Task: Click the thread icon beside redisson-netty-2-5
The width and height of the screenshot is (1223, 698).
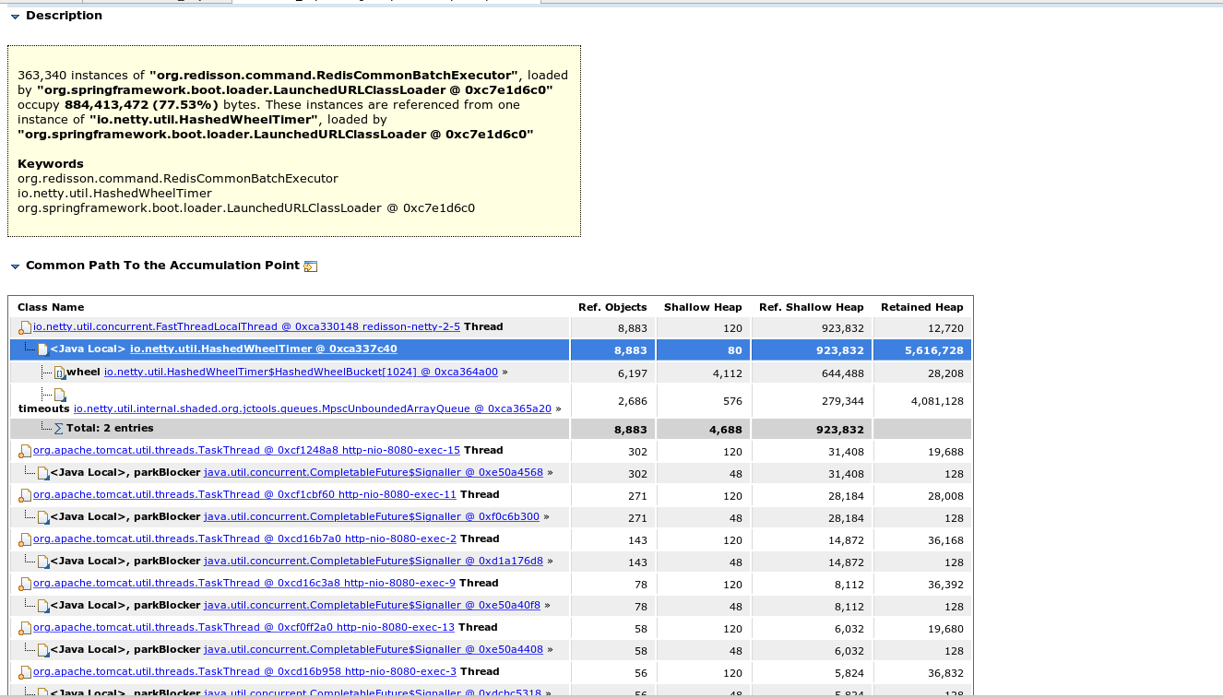Action: tap(24, 326)
